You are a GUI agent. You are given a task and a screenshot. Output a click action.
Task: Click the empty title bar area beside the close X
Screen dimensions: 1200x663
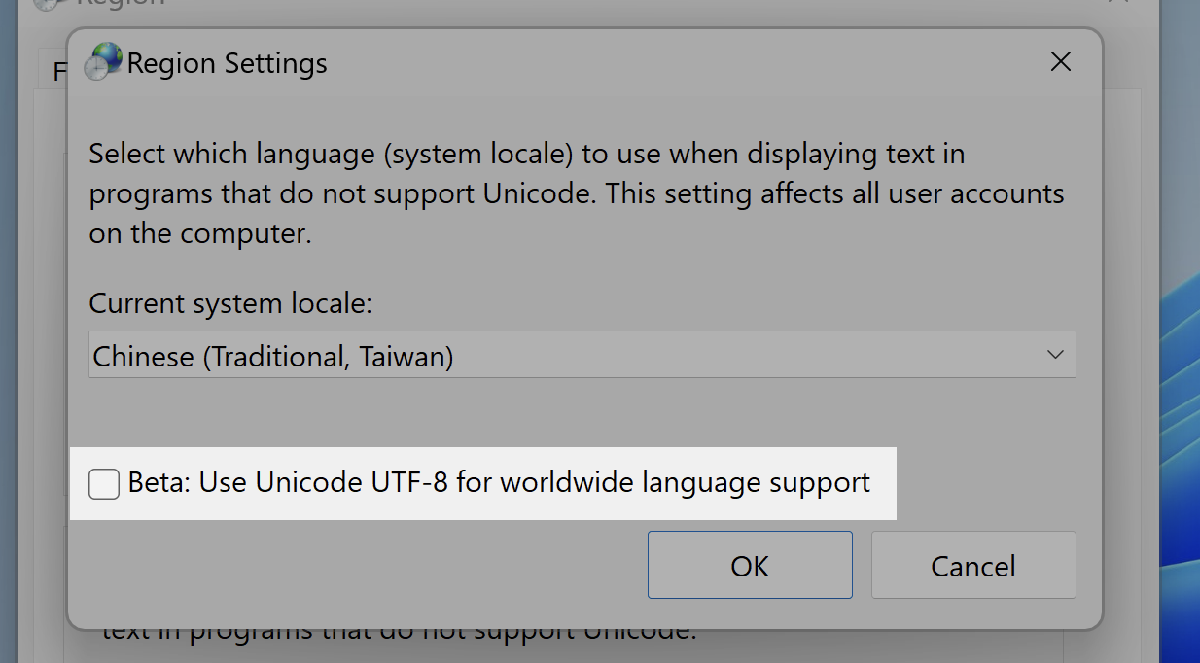681,62
